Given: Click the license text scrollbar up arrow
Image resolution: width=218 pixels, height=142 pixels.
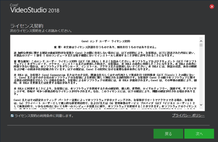Looking at the screenshot, I should (201, 41).
